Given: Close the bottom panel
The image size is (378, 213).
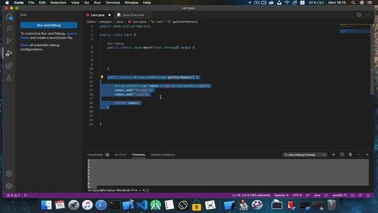Looking at the screenshot, I should (367, 154).
